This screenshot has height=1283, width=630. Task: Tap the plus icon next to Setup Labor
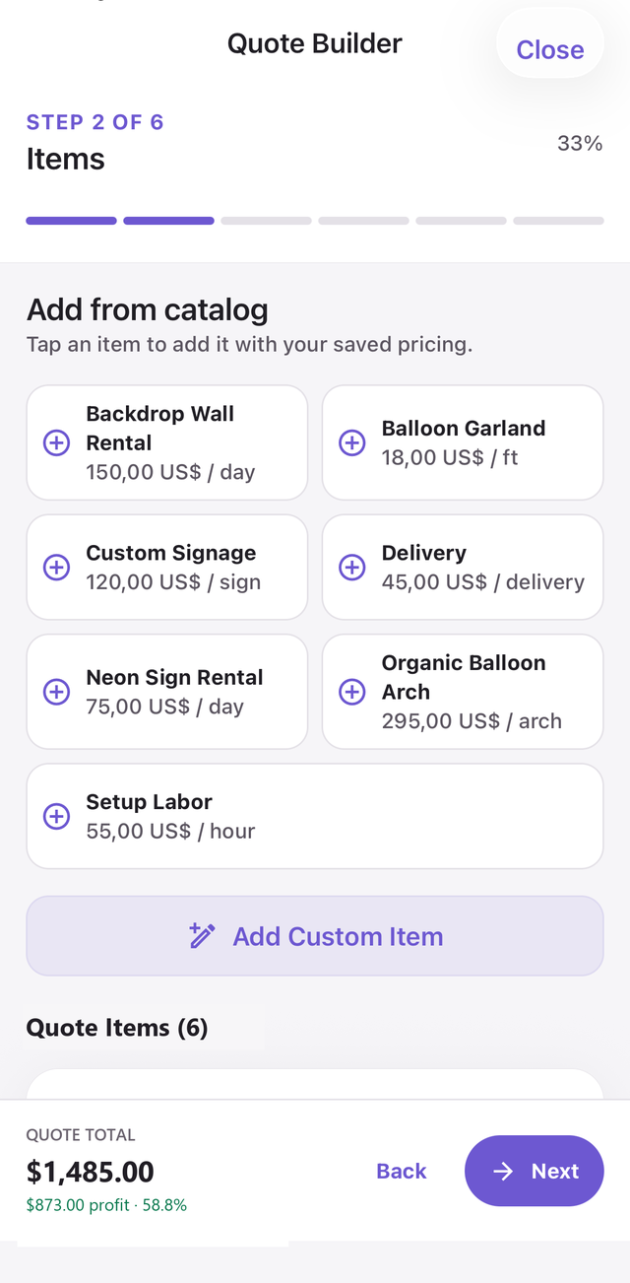coord(57,816)
